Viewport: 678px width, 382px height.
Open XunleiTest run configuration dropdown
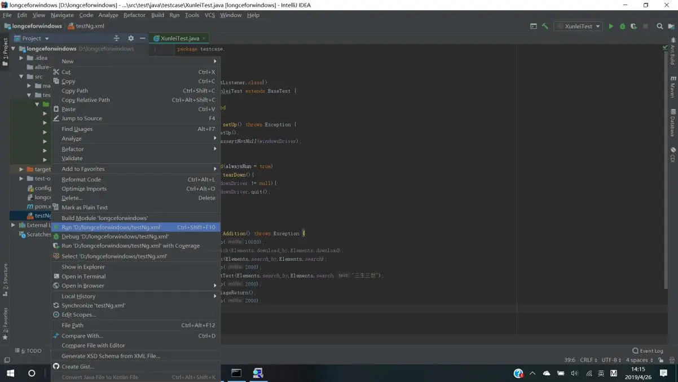click(x=578, y=26)
